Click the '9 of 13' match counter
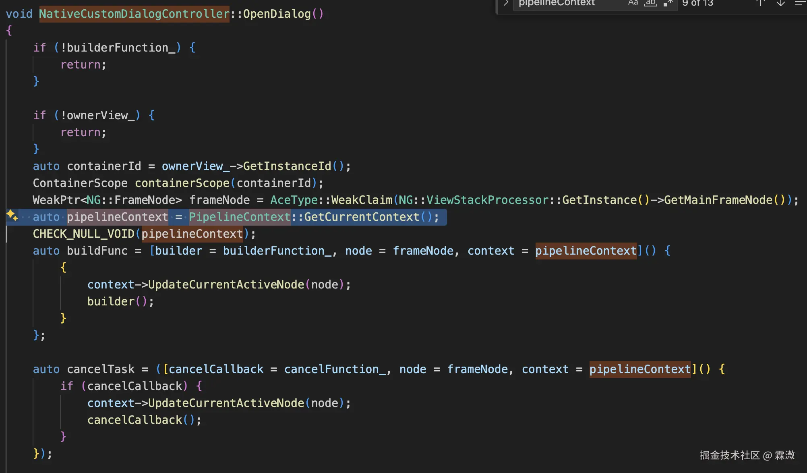This screenshot has width=807, height=473. click(697, 3)
